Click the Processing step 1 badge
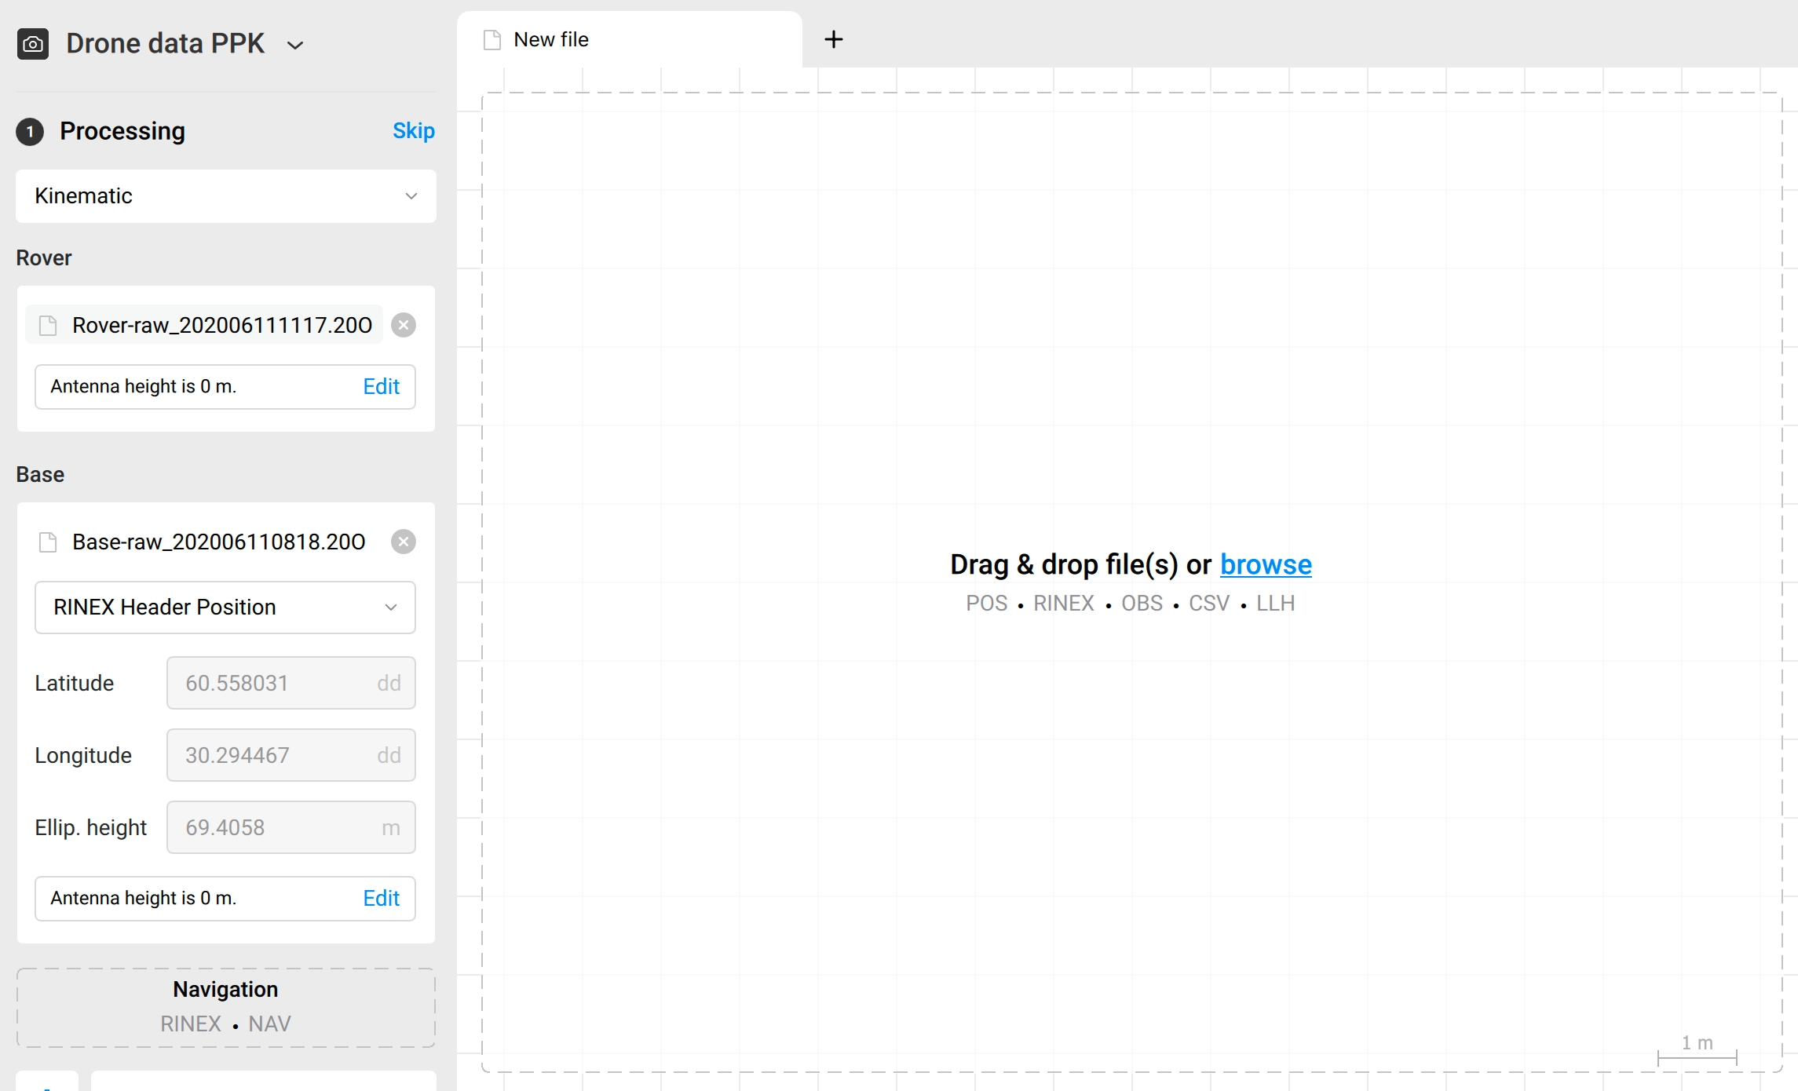 tap(30, 131)
